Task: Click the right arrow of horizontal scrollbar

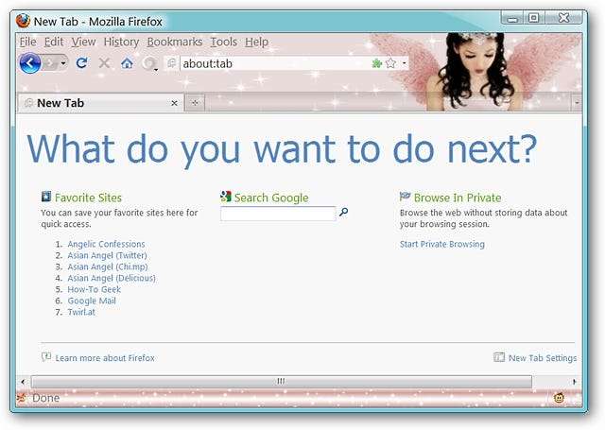Action: tap(575, 382)
